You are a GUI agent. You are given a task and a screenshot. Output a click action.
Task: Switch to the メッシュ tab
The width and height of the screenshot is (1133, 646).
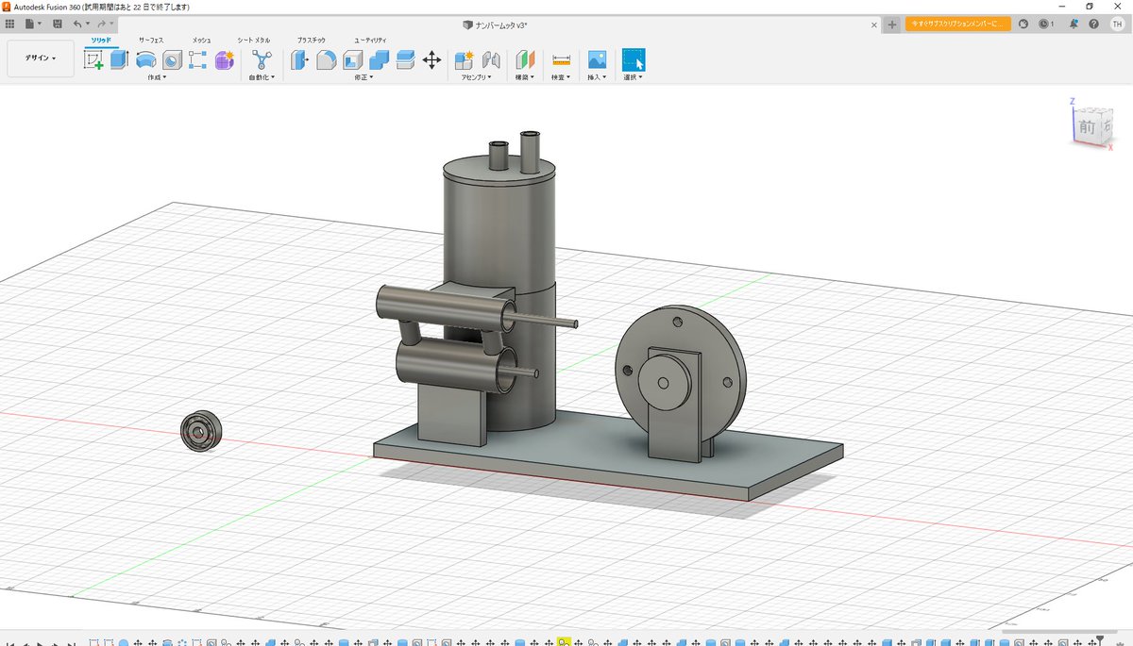(x=201, y=41)
